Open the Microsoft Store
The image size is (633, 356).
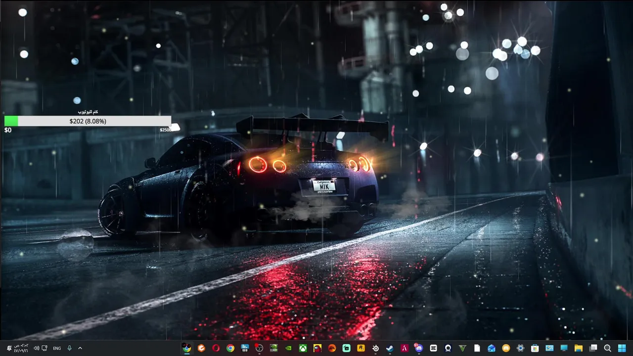point(535,348)
